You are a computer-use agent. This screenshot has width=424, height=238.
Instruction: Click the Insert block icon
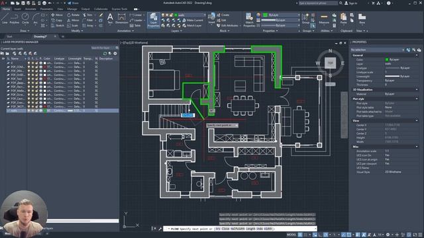tap(211, 19)
